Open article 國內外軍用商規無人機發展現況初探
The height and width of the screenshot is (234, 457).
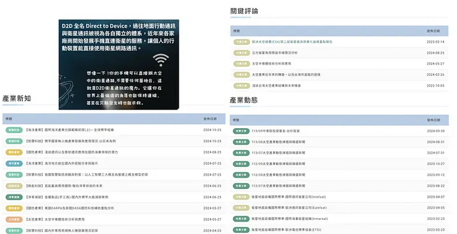tap(62, 230)
